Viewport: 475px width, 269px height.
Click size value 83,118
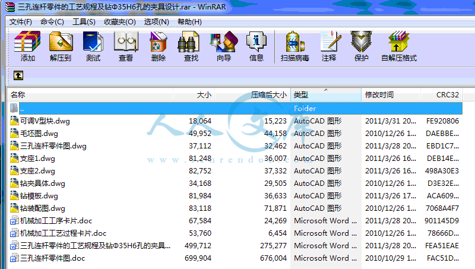point(200,208)
